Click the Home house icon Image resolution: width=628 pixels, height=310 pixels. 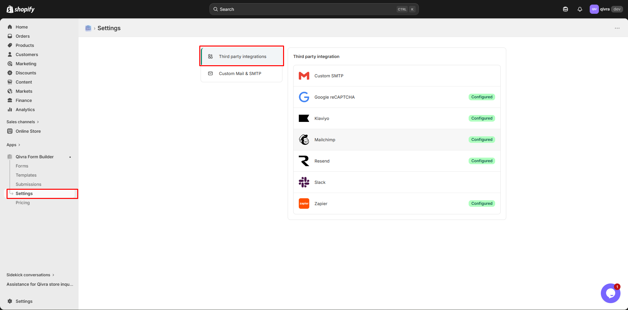[10, 27]
